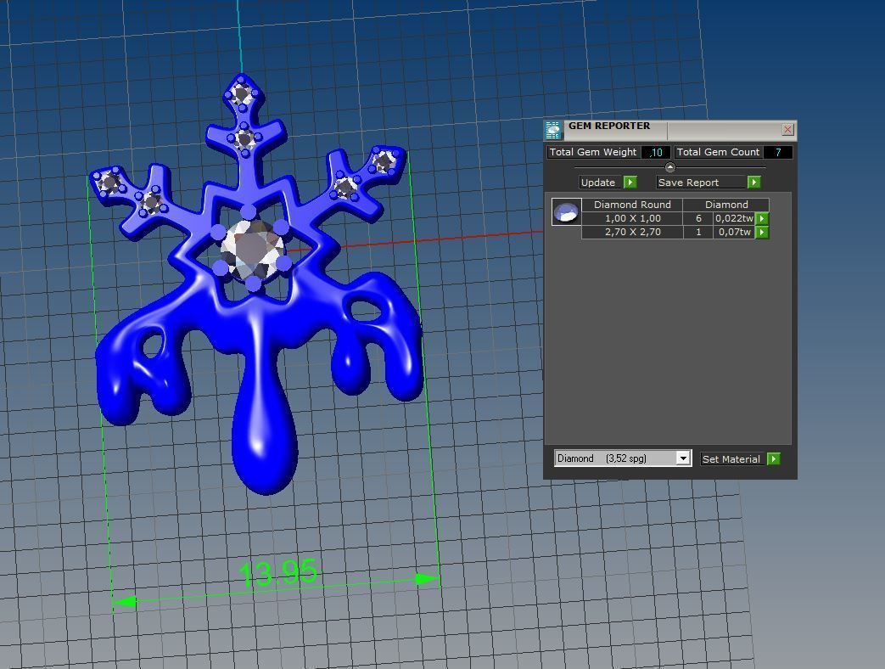
Task: Close the Gem Reporter panel
Action: point(788,130)
